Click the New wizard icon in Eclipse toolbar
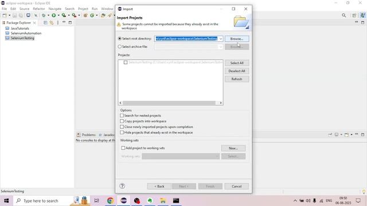This screenshot has width=367, height=206. click(x=5, y=15)
